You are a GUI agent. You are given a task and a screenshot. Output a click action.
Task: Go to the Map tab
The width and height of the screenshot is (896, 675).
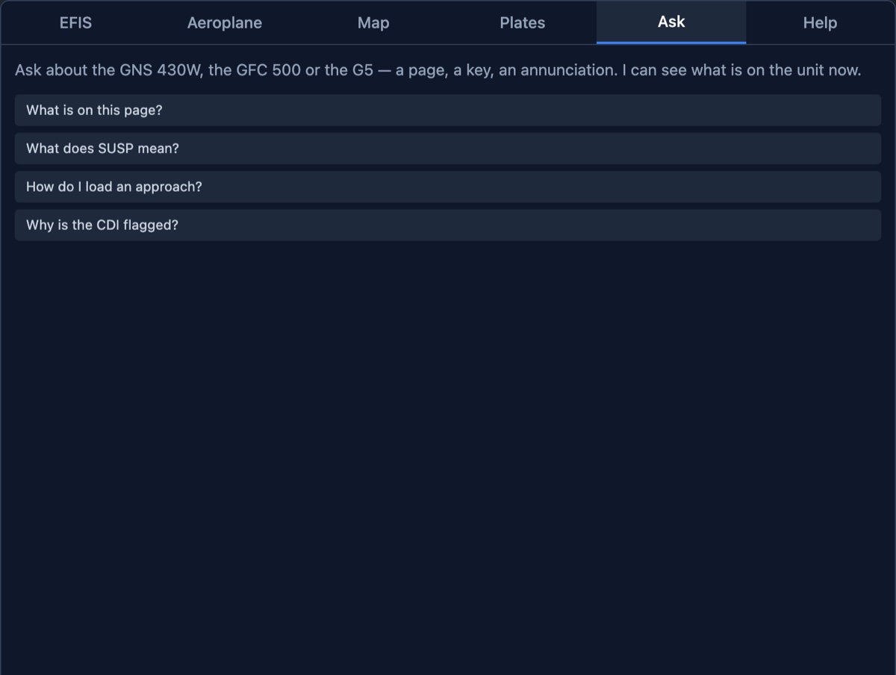(x=373, y=22)
